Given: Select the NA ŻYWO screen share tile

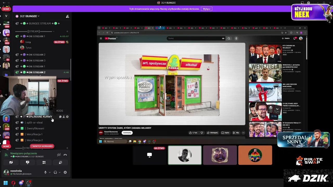Looking at the screenshot, I should click(150, 155).
